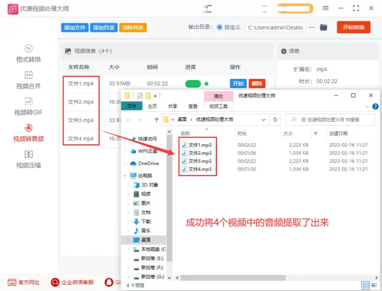Expand the 3D 对象 folder node
Viewport: 382px width, 291px height.
[x=128, y=185]
